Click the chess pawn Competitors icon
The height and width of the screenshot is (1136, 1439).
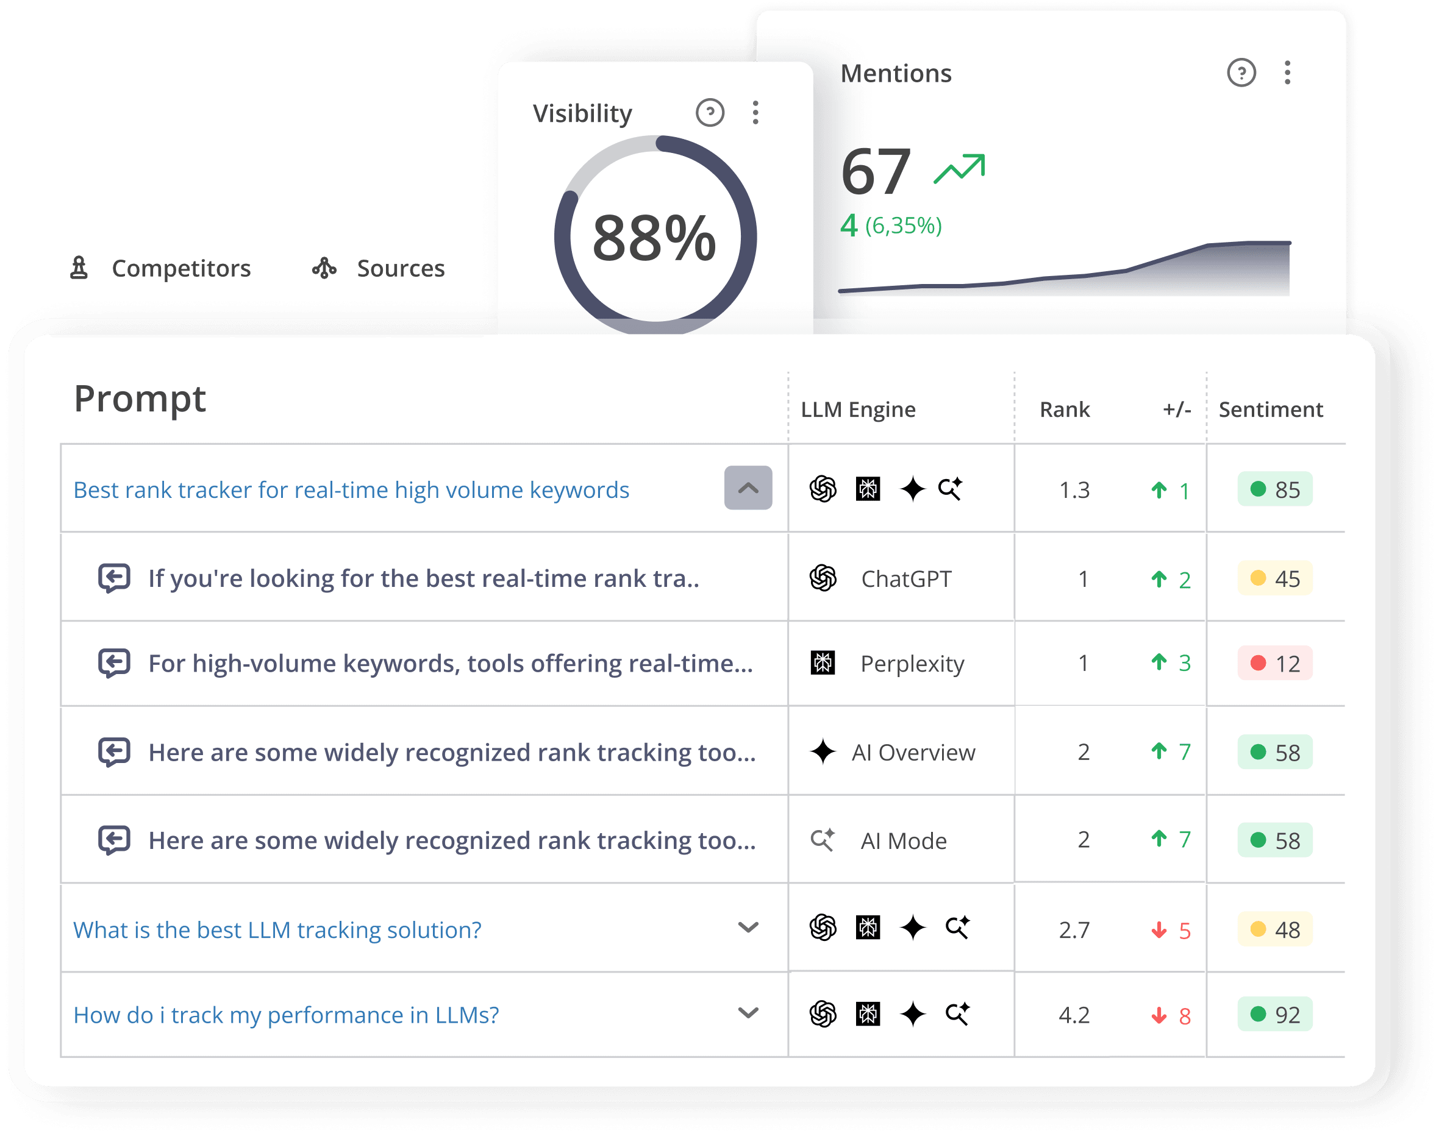click(x=79, y=268)
